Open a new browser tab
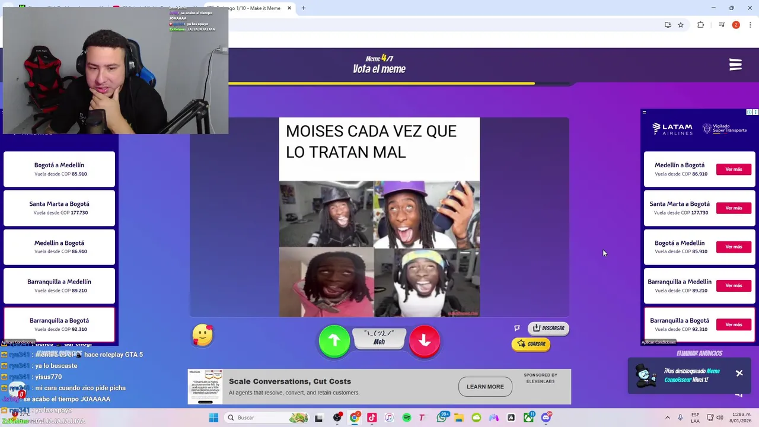This screenshot has width=759, height=427. (304, 8)
